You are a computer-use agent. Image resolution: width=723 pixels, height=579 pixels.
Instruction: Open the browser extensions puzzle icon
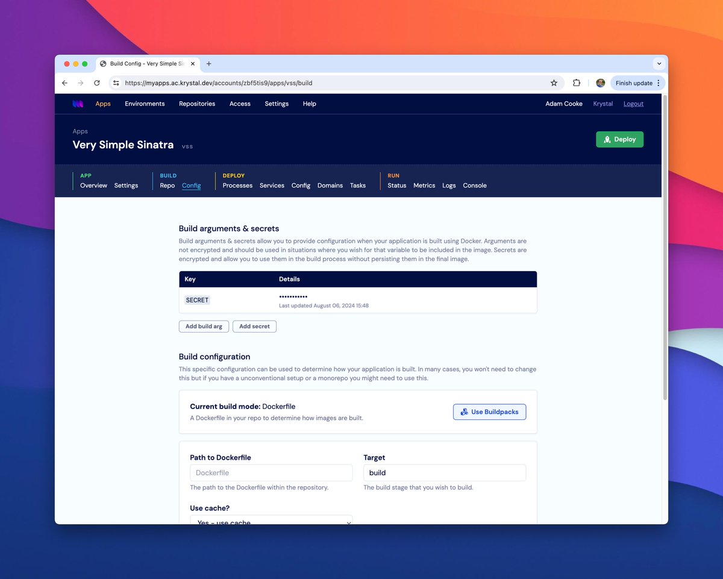click(x=577, y=83)
